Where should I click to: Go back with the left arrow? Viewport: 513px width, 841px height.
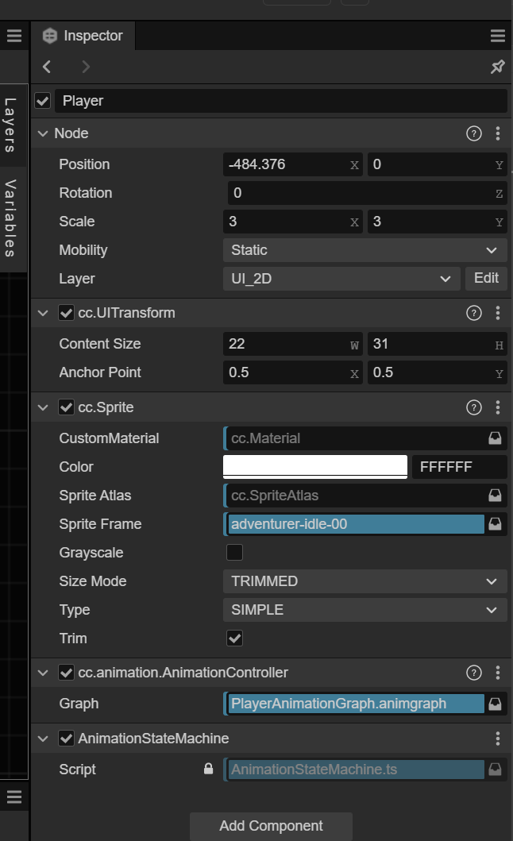[x=47, y=68]
